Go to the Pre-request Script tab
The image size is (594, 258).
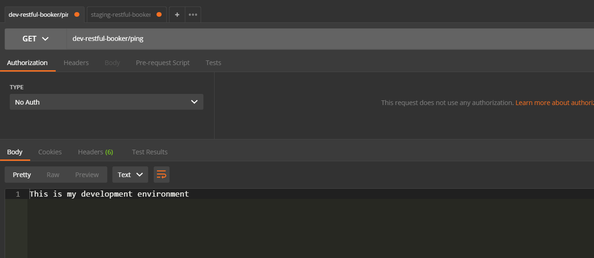[x=163, y=63]
